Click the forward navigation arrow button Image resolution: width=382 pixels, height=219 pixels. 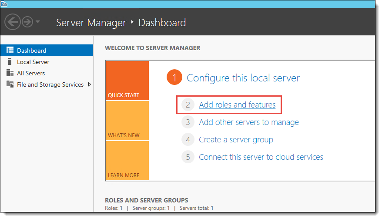(x=27, y=22)
